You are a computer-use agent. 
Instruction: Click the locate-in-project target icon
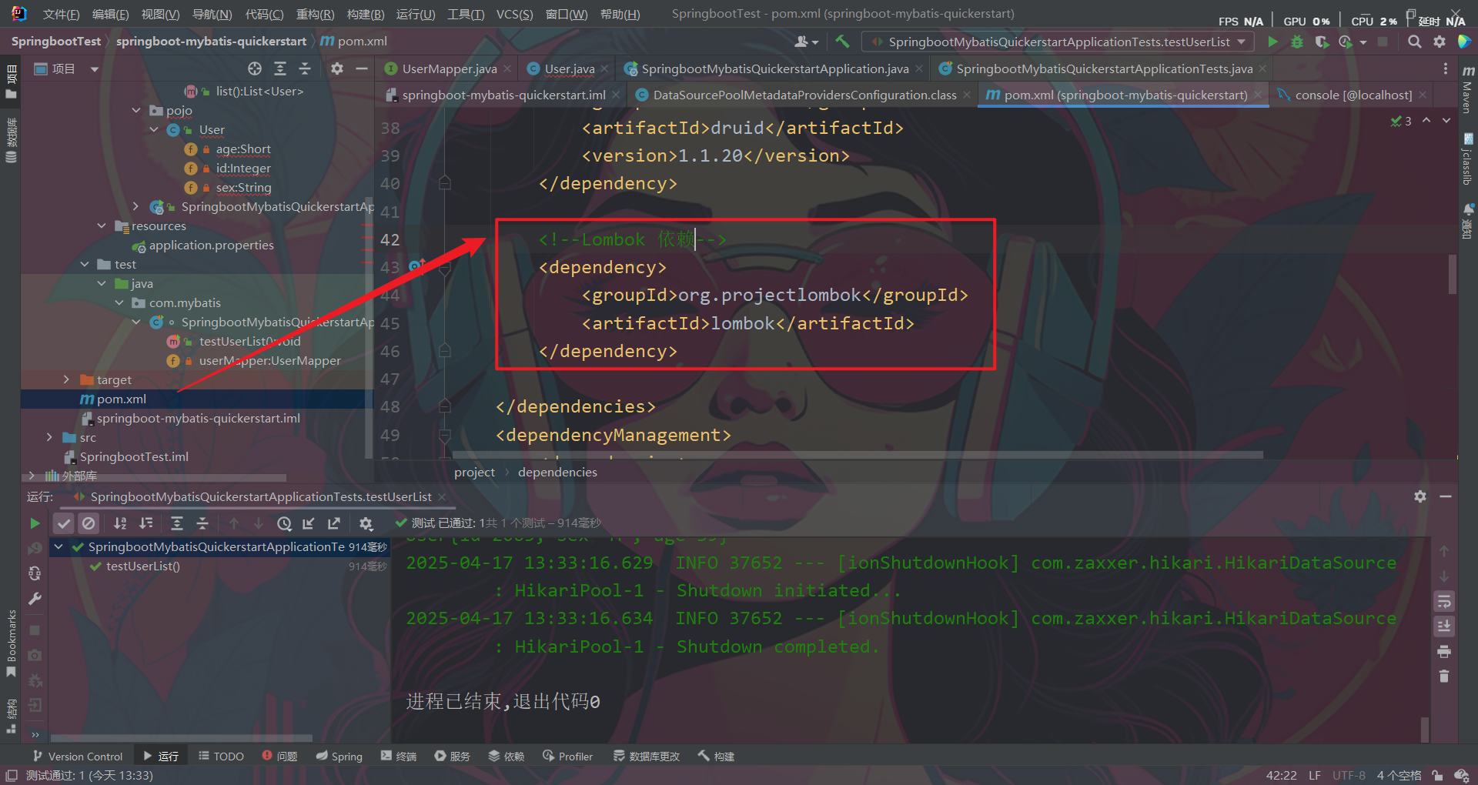pyautogui.click(x=255, y=68)
